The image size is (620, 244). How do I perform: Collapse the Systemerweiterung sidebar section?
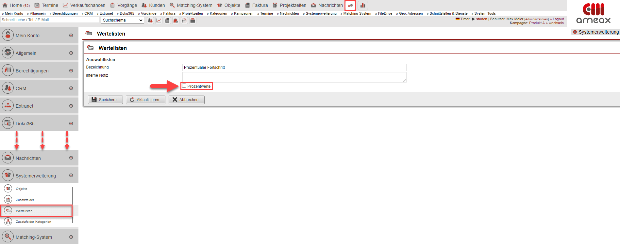pos(71,175)
